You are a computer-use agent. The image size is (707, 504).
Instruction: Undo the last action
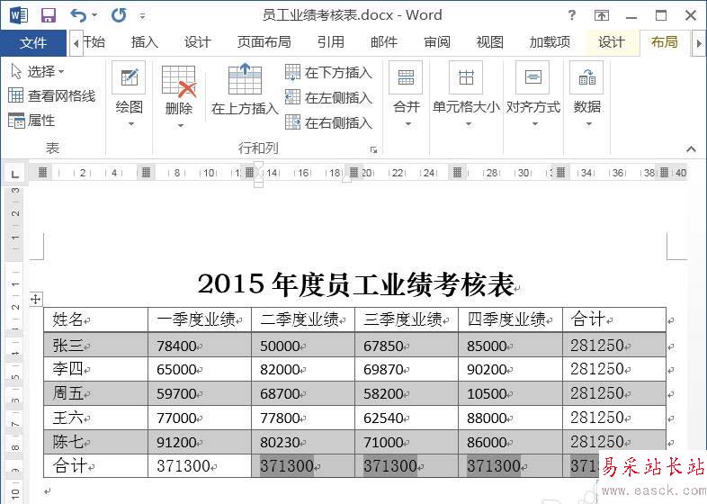pos(78,16)
